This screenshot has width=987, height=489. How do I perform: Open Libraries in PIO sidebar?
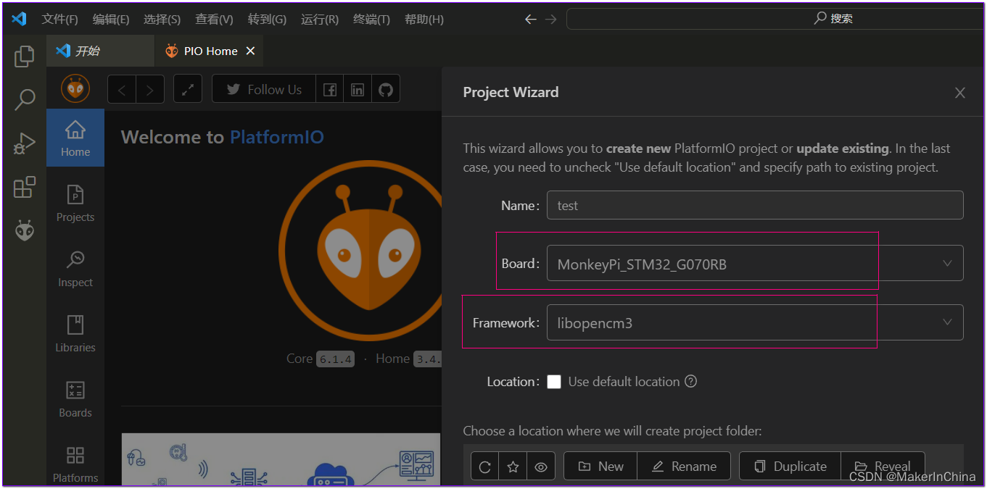point(75,333)
